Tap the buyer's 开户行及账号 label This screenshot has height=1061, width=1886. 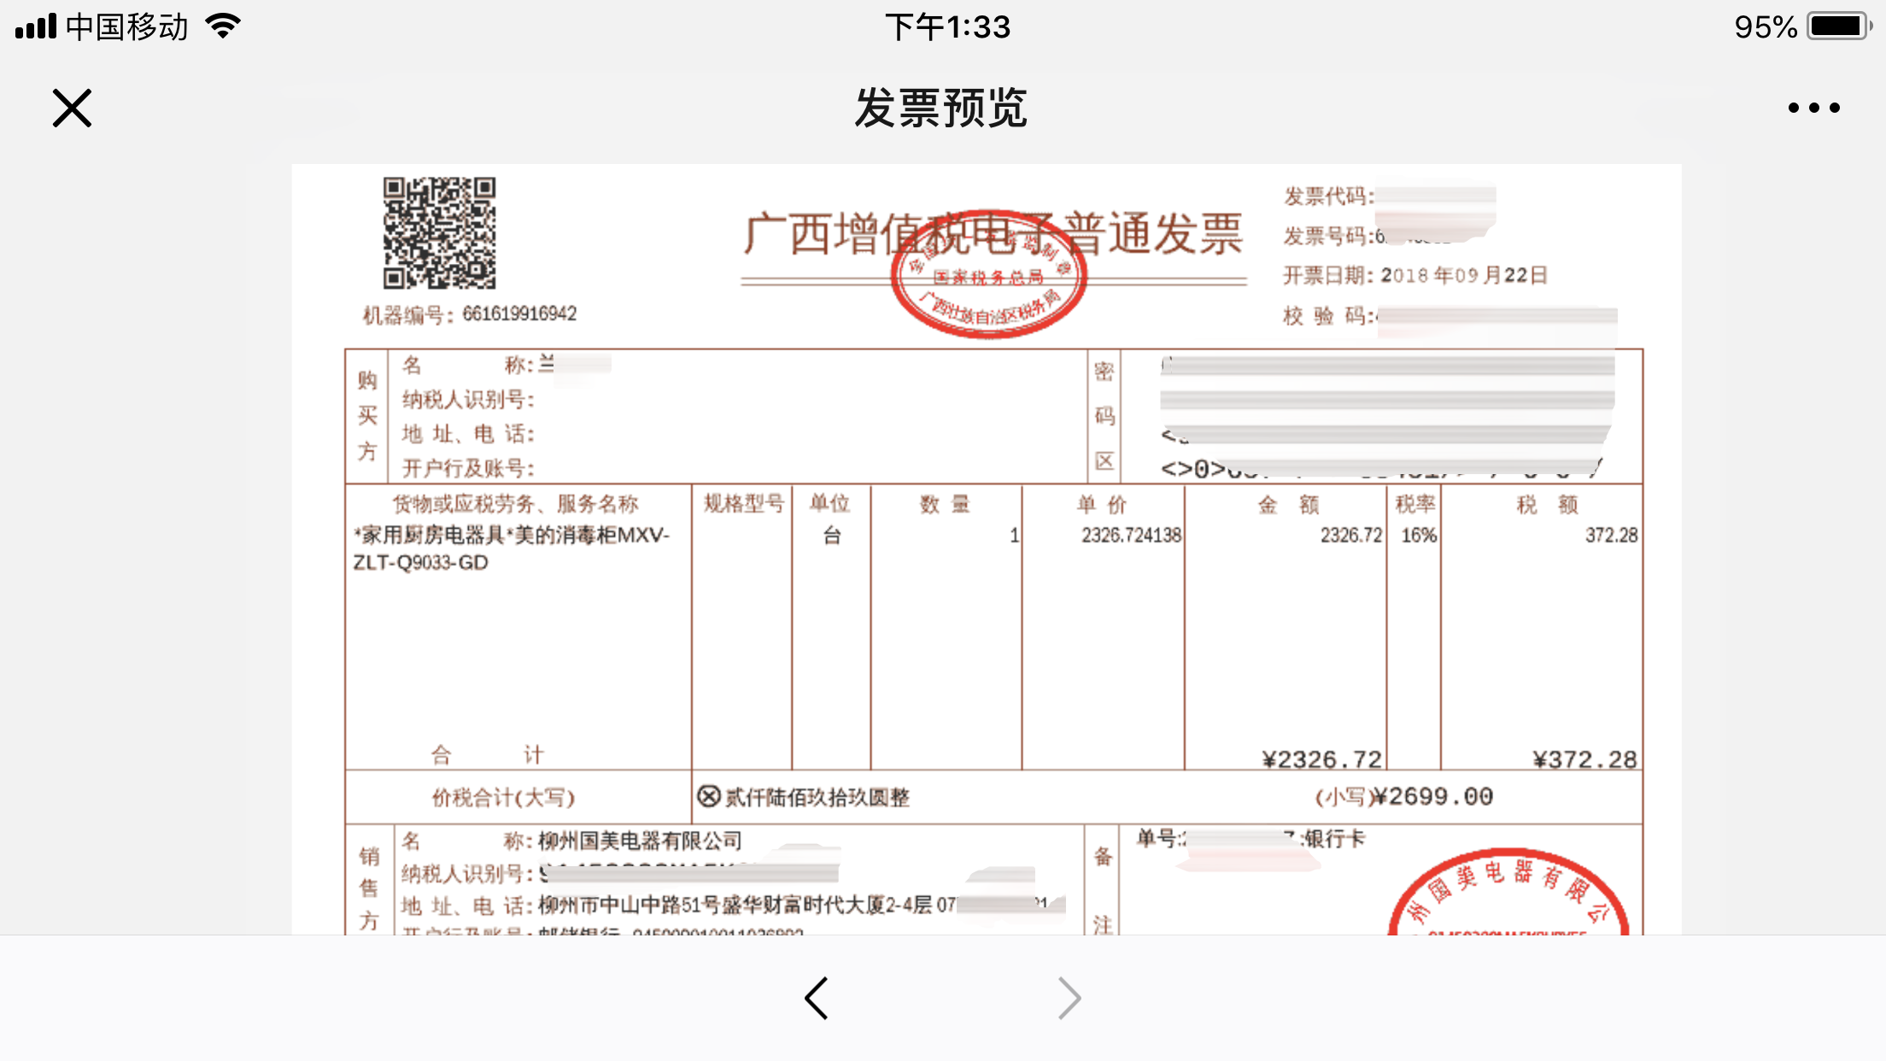[468, 468]
